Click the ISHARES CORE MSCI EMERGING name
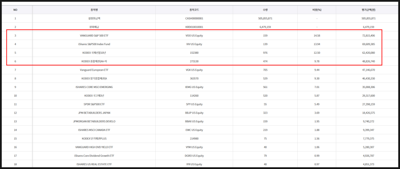 (x=94, y=87)
